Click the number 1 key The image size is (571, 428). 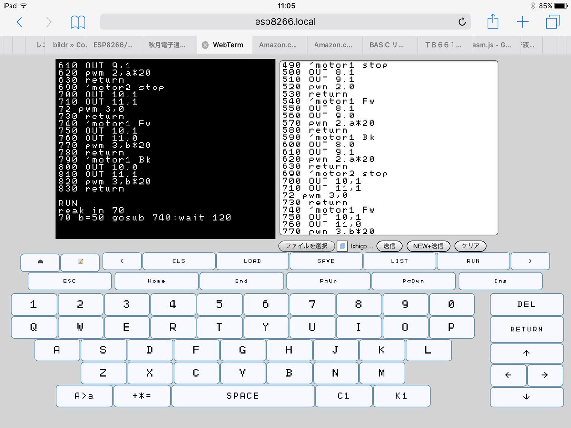click(34, 304)
